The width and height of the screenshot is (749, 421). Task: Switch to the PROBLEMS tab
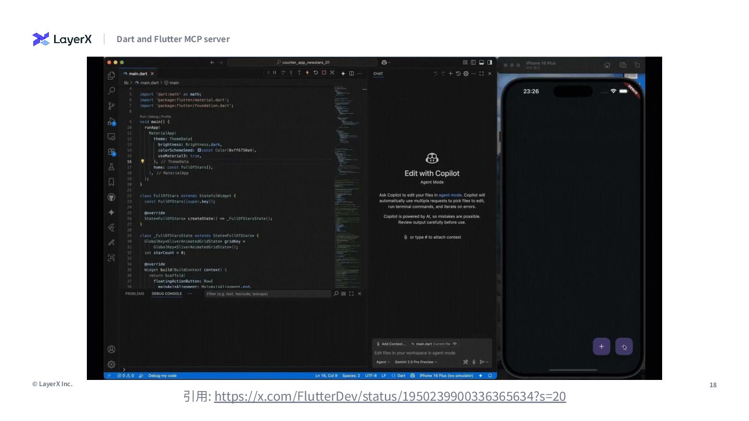(135, 294)
